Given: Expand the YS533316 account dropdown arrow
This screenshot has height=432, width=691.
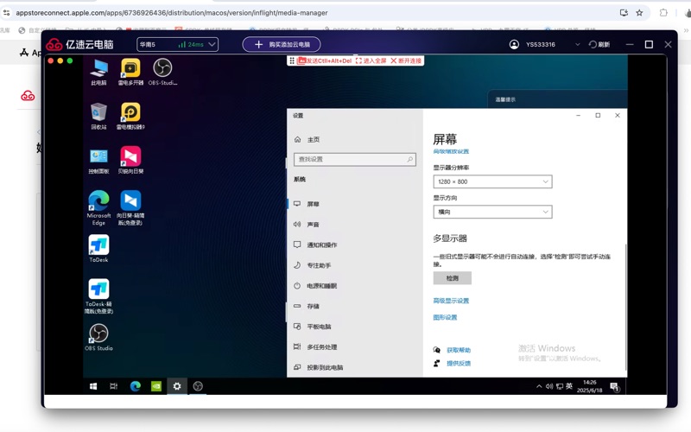Looking at the screenshot, I should (x=577, y=45).
